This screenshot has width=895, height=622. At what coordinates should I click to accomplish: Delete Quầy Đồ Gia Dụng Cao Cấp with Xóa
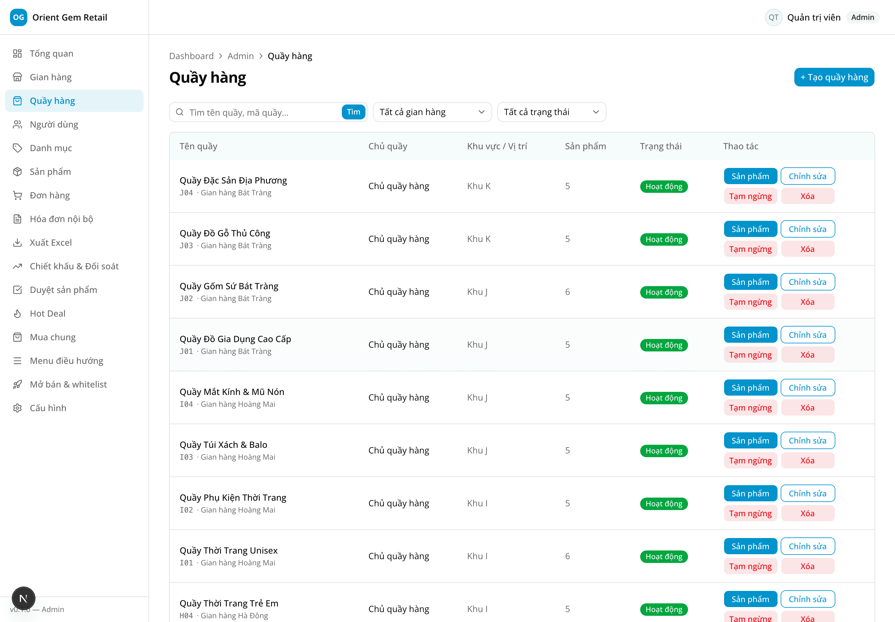click(x=807, y=355)
